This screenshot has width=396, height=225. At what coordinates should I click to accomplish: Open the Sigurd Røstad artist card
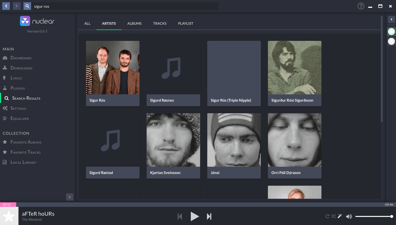113,146
